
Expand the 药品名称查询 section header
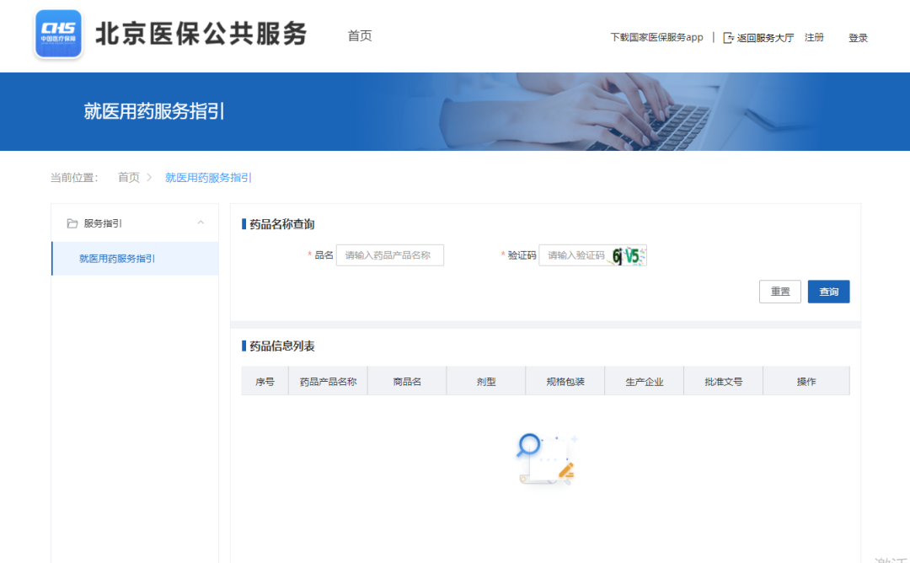[x=278, y=224]
